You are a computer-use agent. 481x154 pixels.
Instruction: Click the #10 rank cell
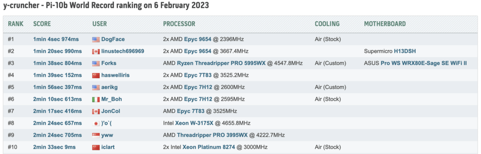click(x=13, y=147)
